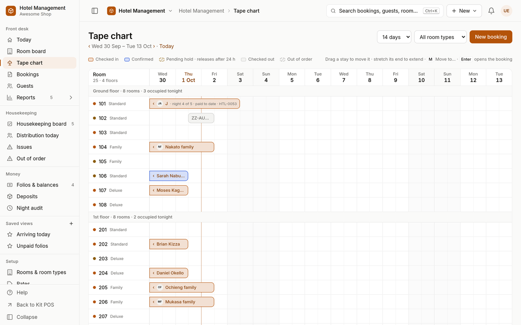The image size is (521, 325).
Task: Open the UE user avatar menu
Action: click(x=506, y=11)
